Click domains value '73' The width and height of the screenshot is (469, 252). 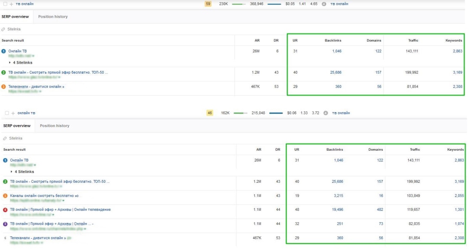381,224
